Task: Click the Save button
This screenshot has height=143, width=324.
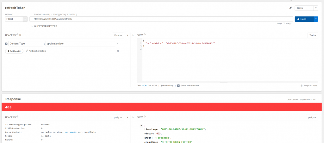Action: tap(304, 8)
